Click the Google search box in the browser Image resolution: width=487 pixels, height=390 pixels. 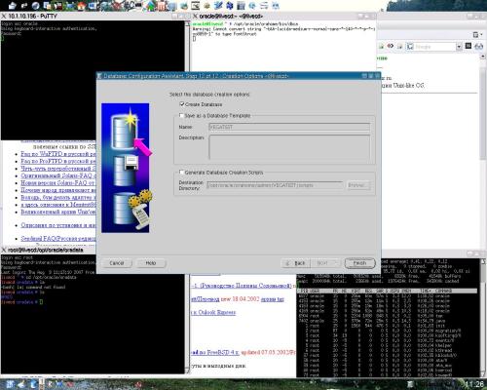tap(434, 47)
